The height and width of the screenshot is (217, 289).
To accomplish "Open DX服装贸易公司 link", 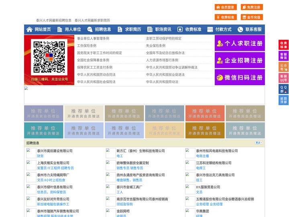I will tap(208, 187).
